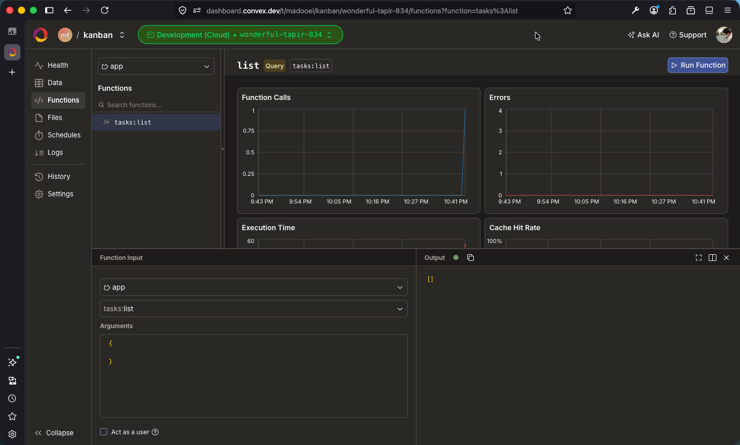This screenshot has width=740, height=445.
Task: Go to the Health page
Action: tap(58, 65)
